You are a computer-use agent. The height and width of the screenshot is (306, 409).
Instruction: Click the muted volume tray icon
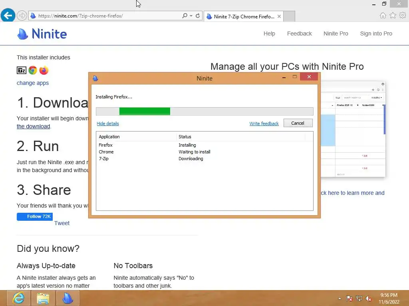[x=369, y=298]
